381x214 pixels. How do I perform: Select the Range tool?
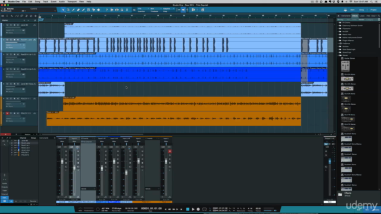pos(68,10)
